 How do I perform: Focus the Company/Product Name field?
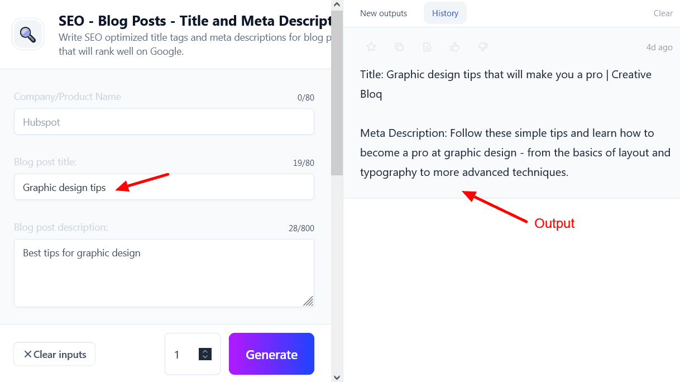click(164, 122)
